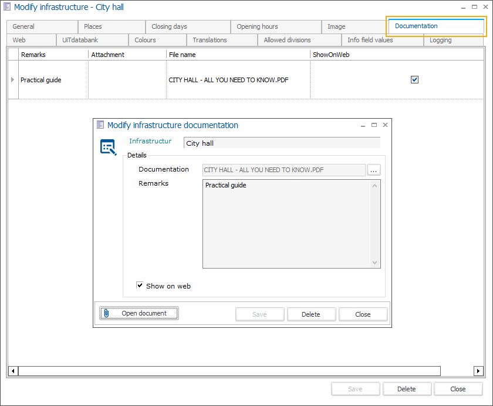
Task: Click the left arrow of the horizontal scrollbar
Action: 12,370
